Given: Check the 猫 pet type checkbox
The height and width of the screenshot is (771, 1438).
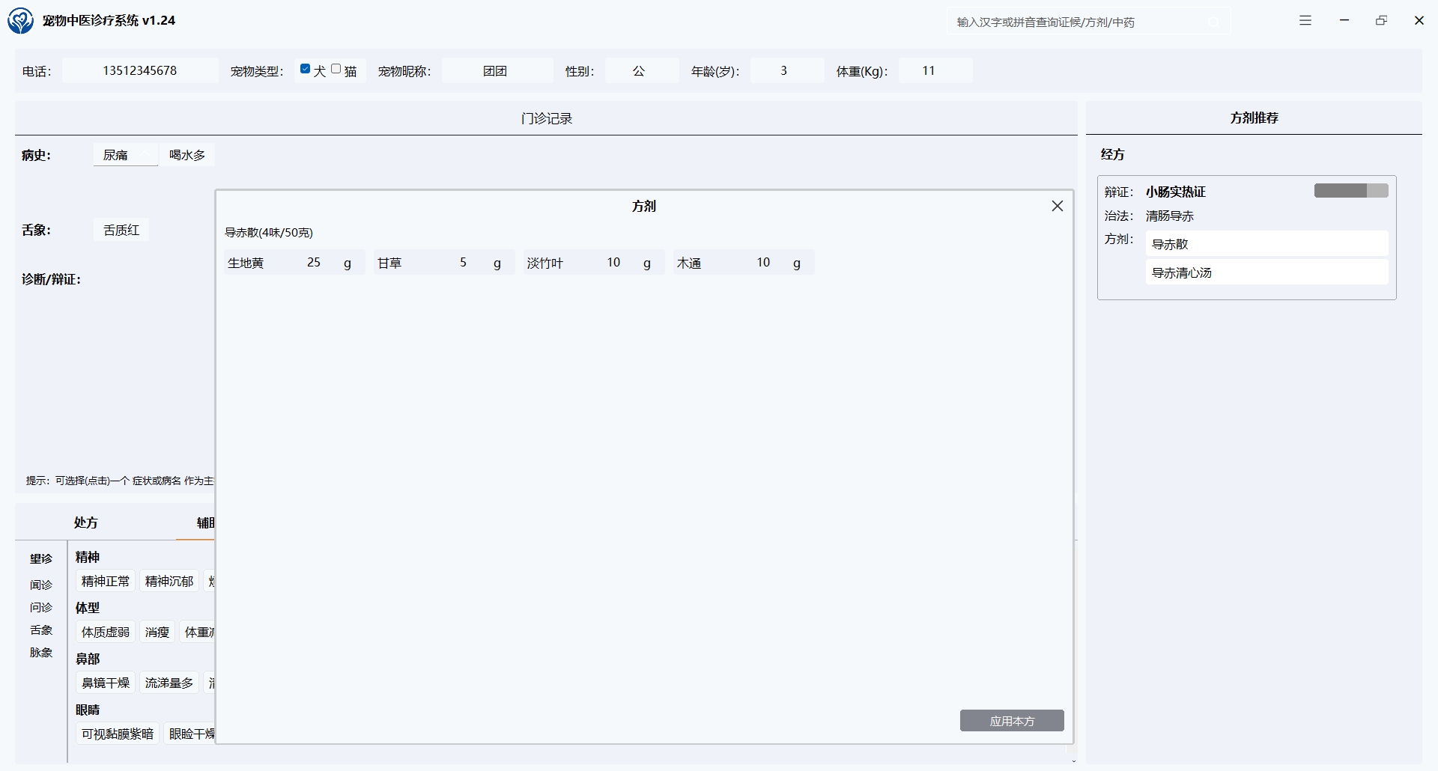Looking at the screenshot, I should 336,69.
